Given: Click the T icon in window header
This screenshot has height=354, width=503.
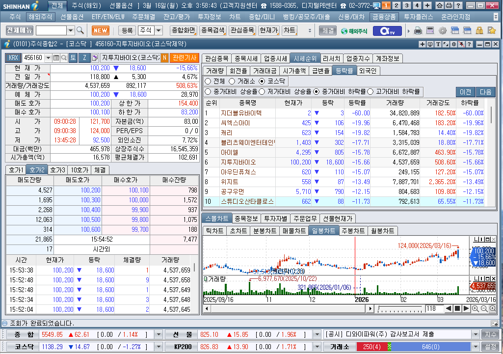Looking at the screenshot, I should pos(438,44).
